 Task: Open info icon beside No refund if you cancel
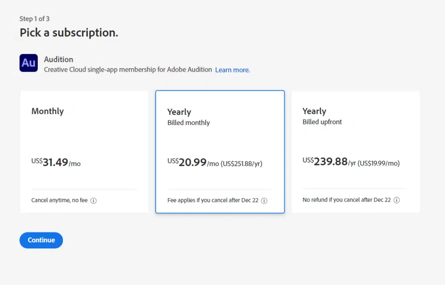coord(397,200)
